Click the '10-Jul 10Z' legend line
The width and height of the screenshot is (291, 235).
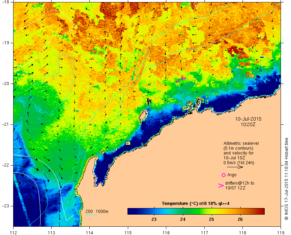[x=234, y=158]
